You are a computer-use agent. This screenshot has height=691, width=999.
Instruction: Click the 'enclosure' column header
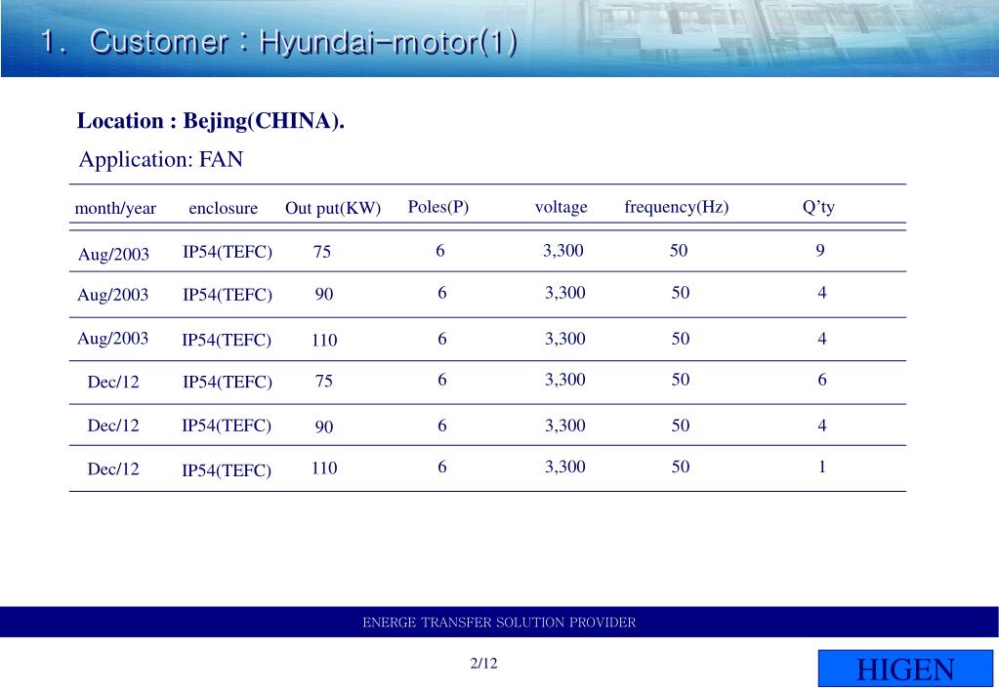coord(223,208)
